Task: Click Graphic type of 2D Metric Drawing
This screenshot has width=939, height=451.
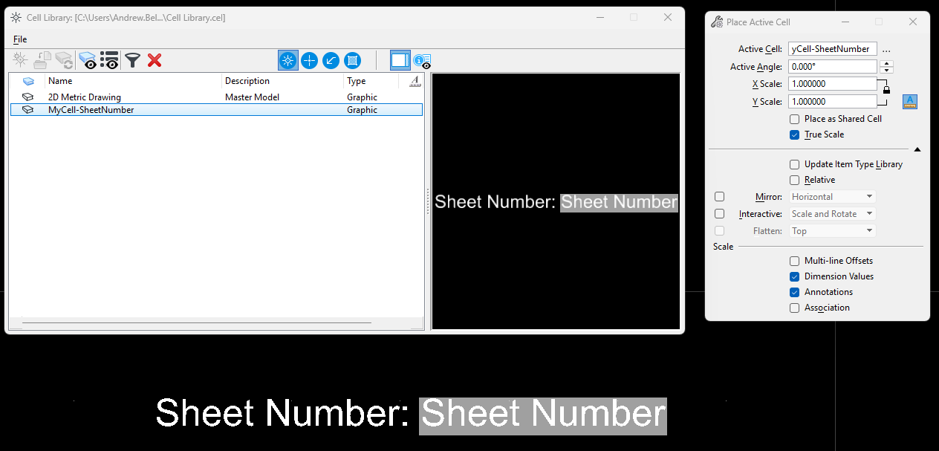Action: [362, 97]
